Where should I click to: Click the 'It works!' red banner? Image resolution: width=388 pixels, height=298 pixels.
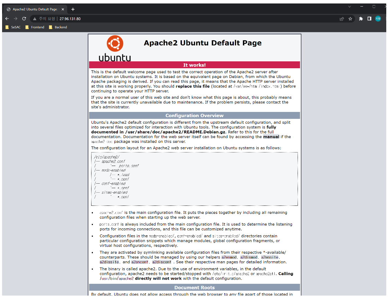pyautogui.click(x=194, y=65)
